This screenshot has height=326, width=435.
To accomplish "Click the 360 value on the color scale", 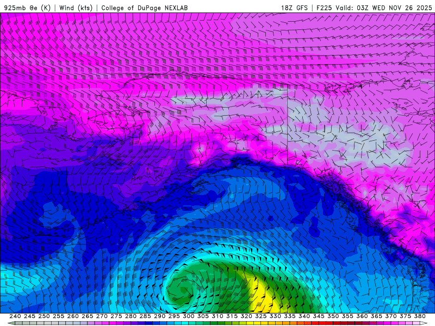I will coord(362,316).
